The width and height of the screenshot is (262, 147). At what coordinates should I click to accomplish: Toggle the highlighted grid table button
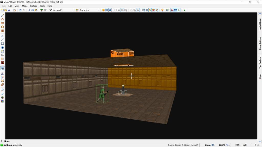tap(144, 10)
